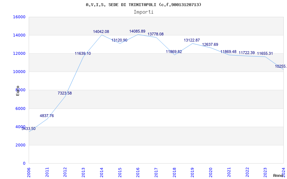Click x-axis year 2016
The image size is (287, 179).
(x=138, y=172)
